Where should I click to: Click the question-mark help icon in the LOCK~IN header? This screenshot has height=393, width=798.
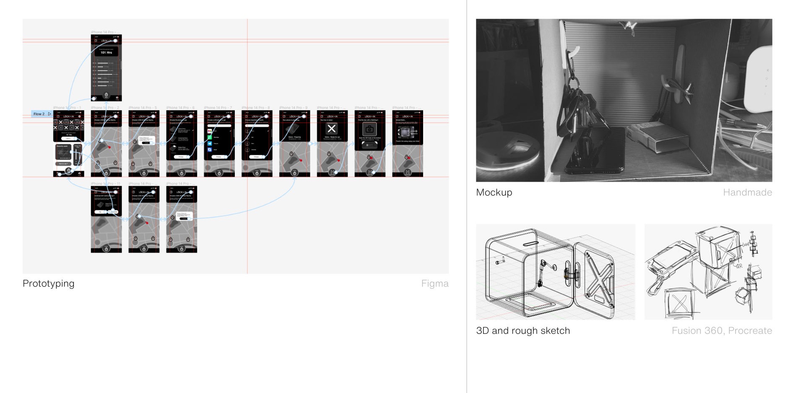click(x=58, y=116)
